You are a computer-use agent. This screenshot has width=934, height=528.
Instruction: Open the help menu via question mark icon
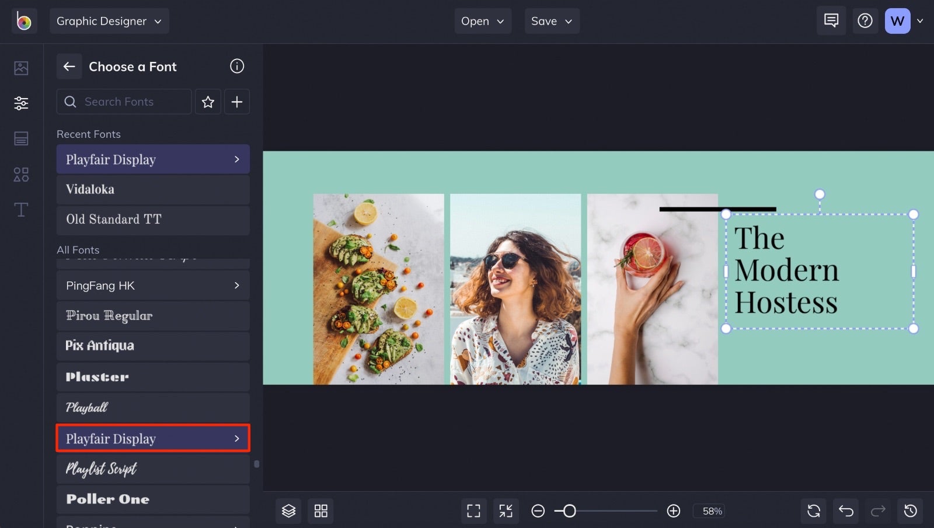pos(865,20)
